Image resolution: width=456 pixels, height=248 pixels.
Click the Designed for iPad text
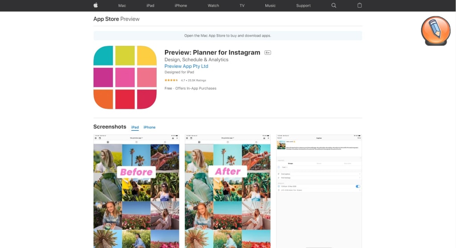click(x=179, y=72)
